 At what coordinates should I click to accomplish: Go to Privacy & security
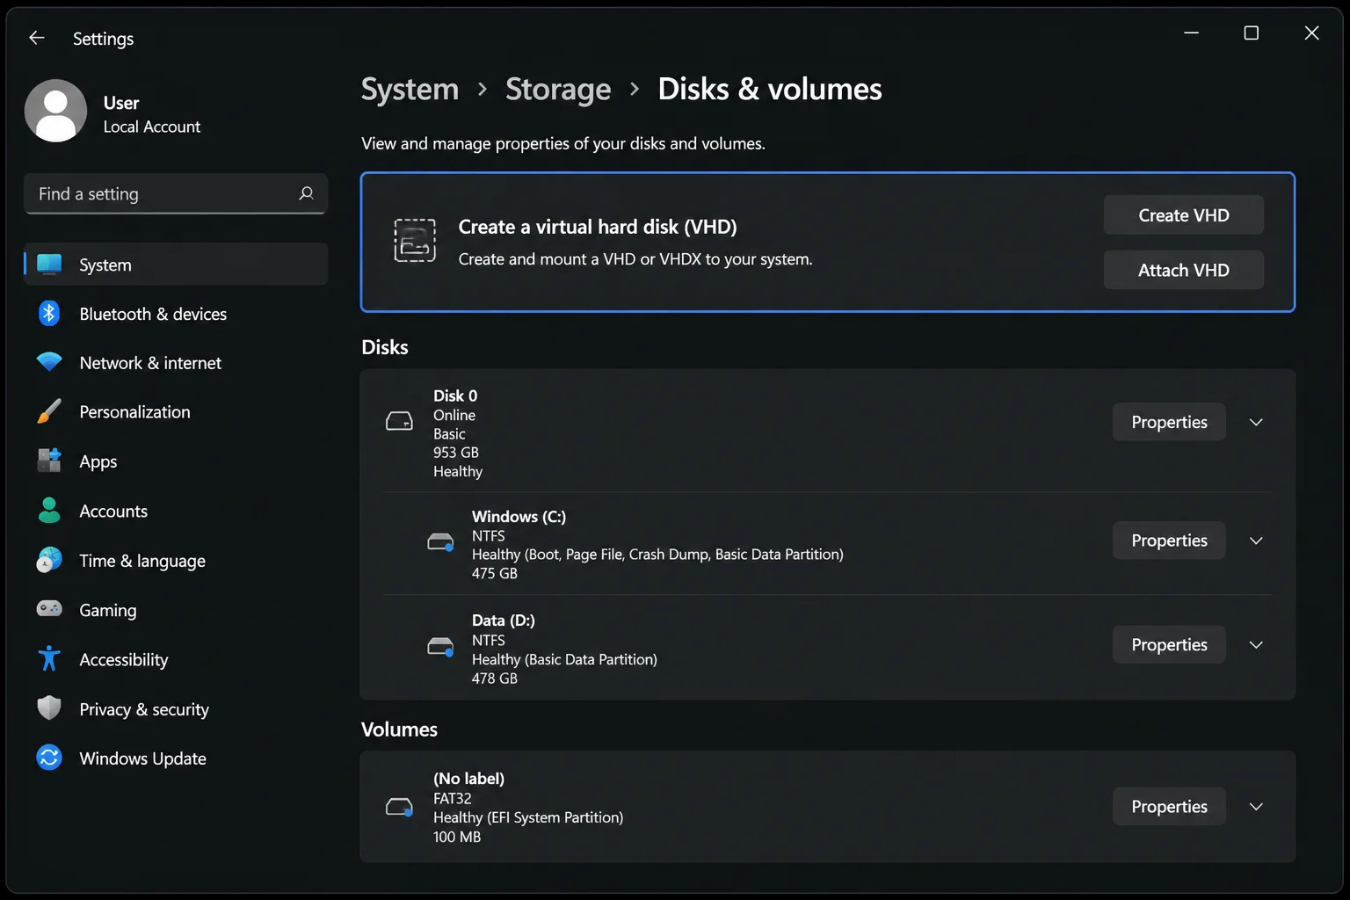coord(176,708)
